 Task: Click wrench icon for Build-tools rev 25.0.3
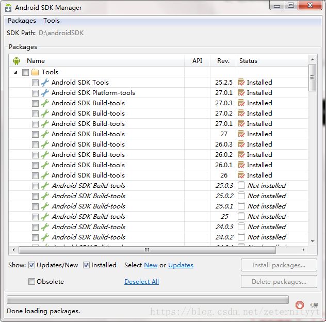pos(45,186)
